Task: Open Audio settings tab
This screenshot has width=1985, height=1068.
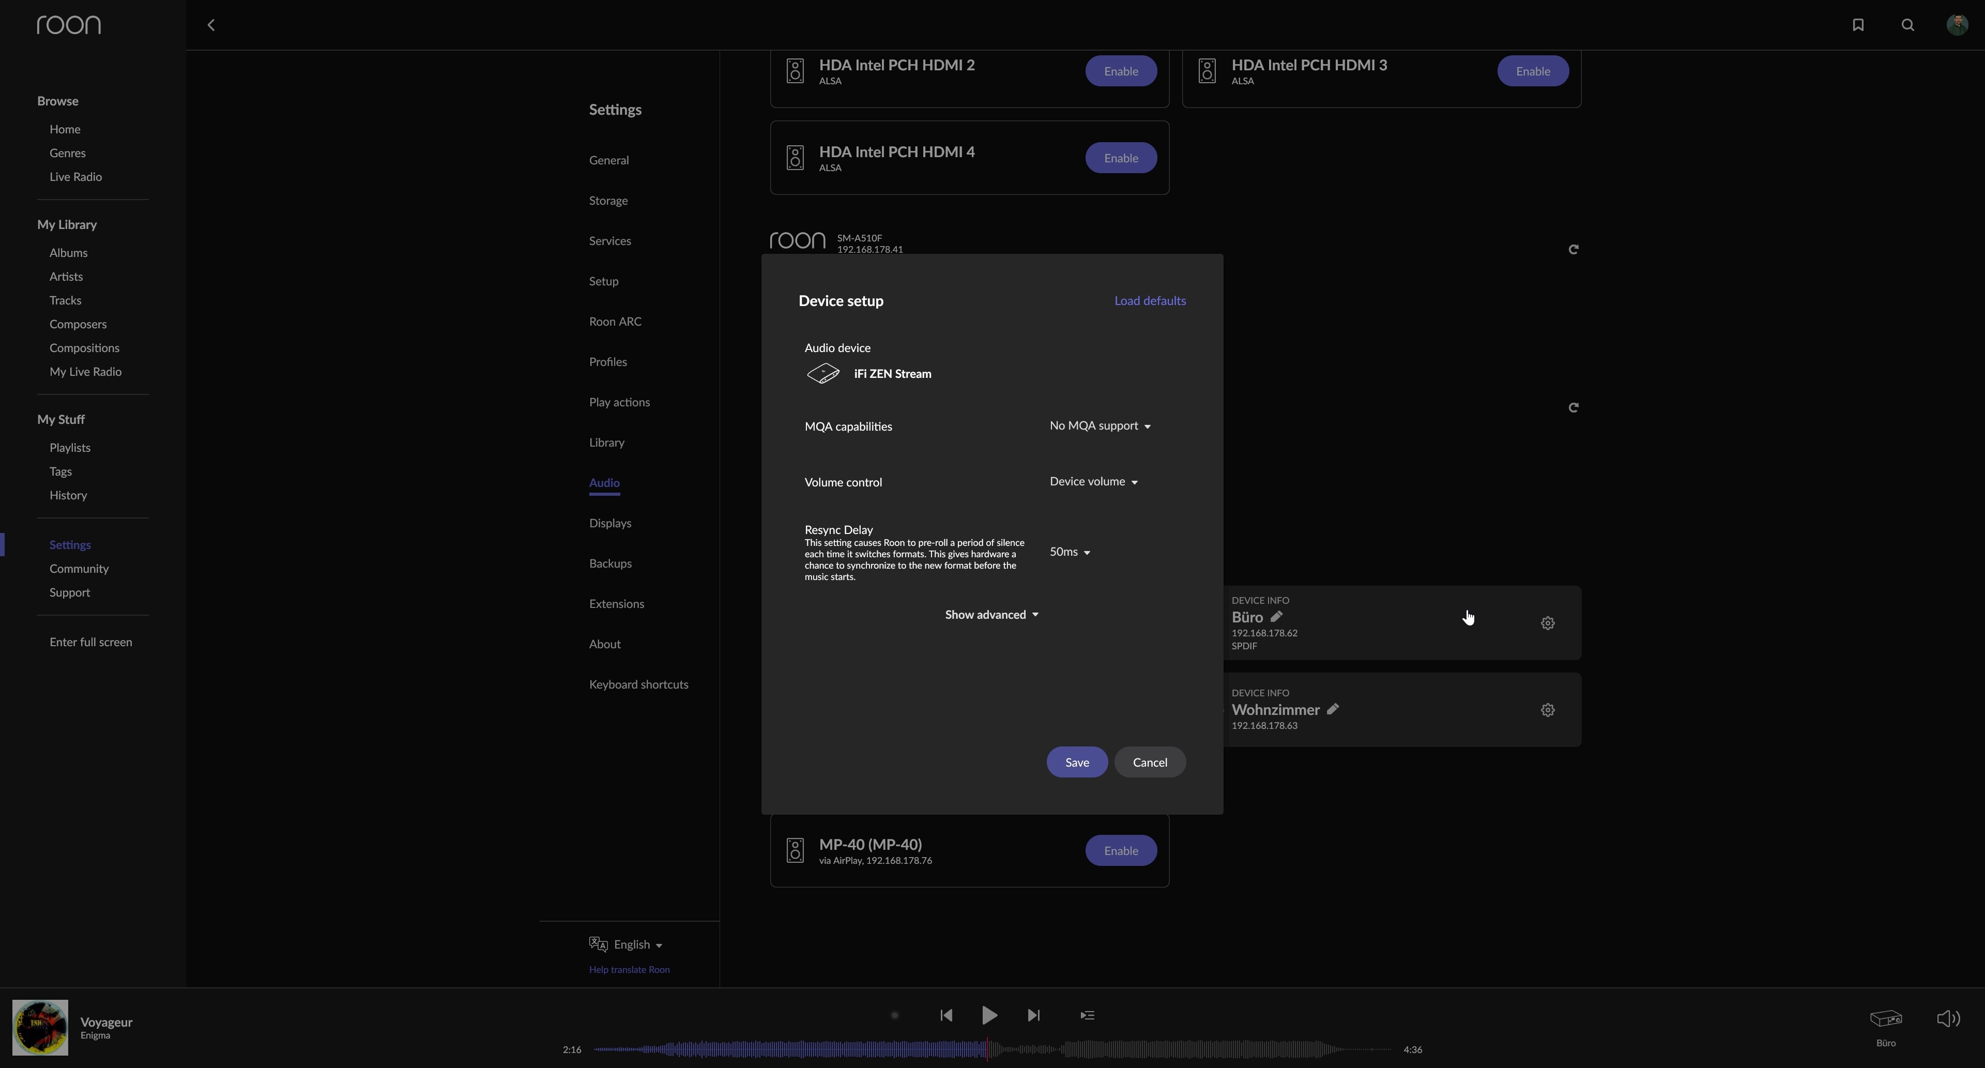Action: coord(604,483)
